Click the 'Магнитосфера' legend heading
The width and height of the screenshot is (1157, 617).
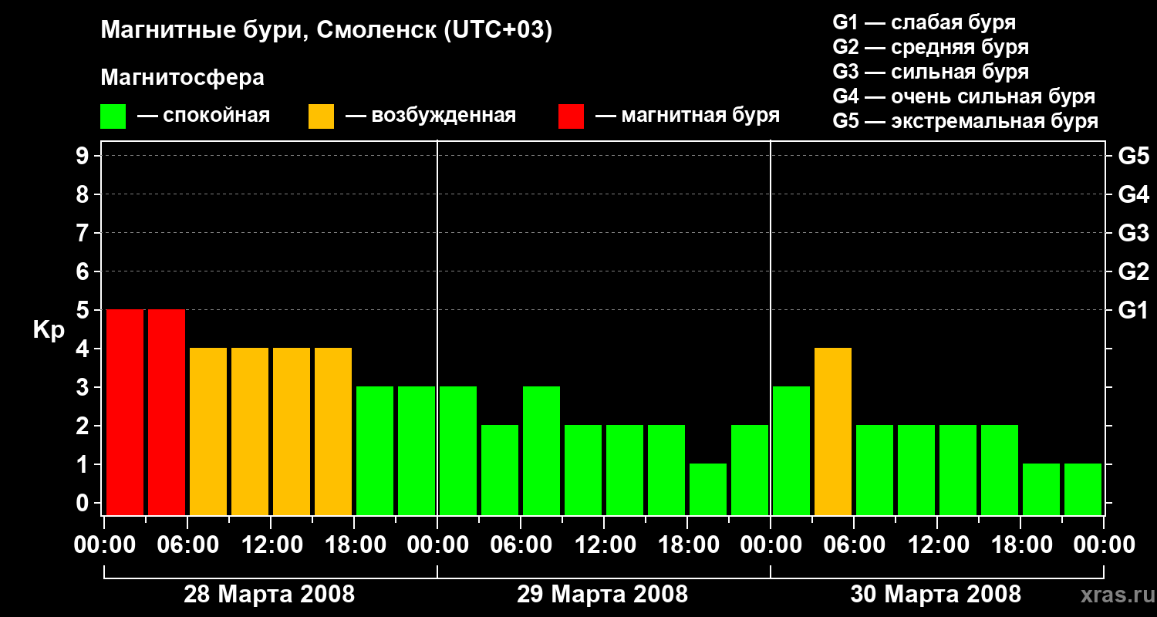point(182,78)
